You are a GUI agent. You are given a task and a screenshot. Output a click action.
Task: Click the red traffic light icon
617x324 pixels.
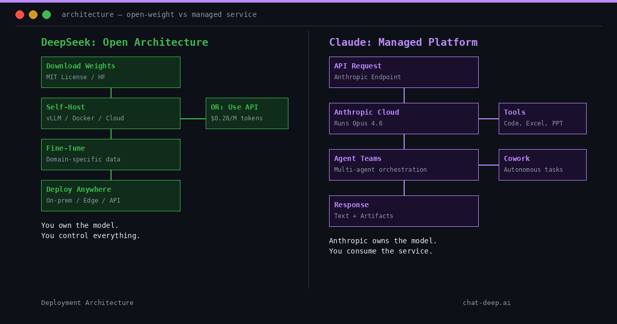pyautogui.click(x=20, y=14)
